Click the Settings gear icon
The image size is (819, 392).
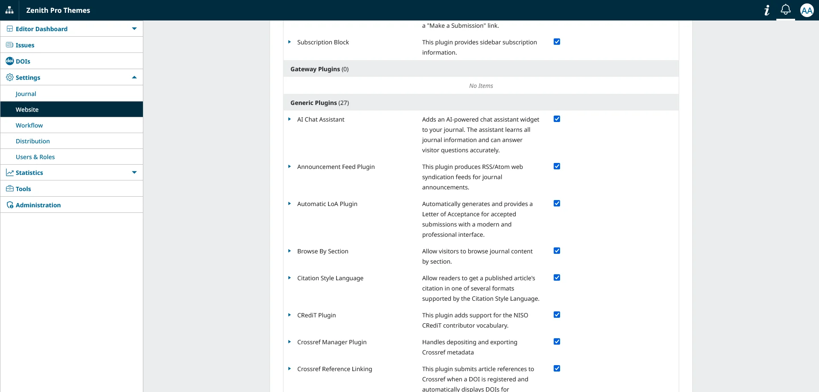tap(9, 77)
